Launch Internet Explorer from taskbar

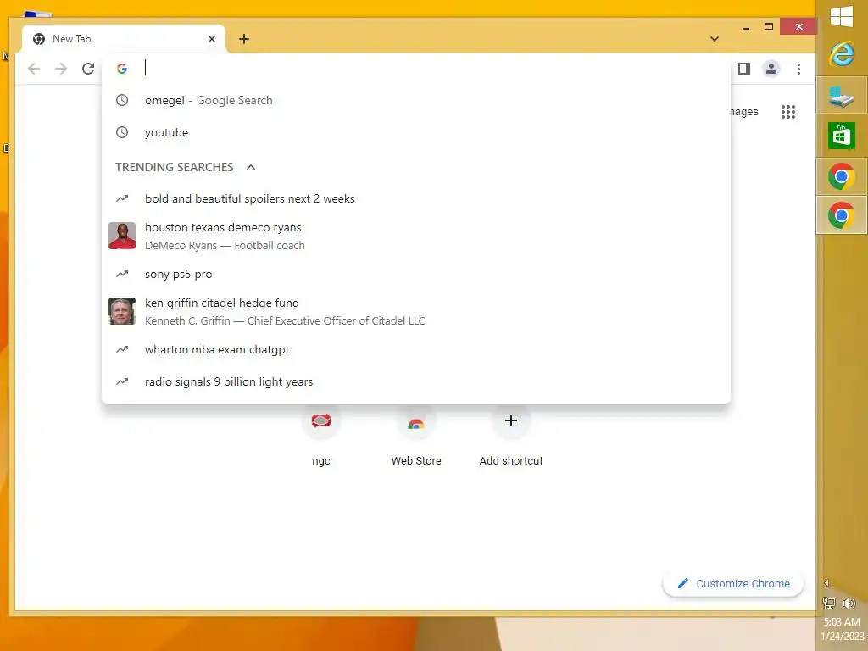[x=842, y=54]
